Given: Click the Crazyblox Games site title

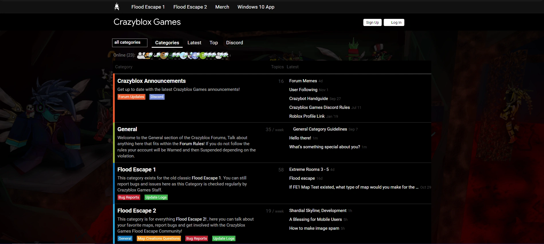Looking at the screenshot, I should click(147, 22).
